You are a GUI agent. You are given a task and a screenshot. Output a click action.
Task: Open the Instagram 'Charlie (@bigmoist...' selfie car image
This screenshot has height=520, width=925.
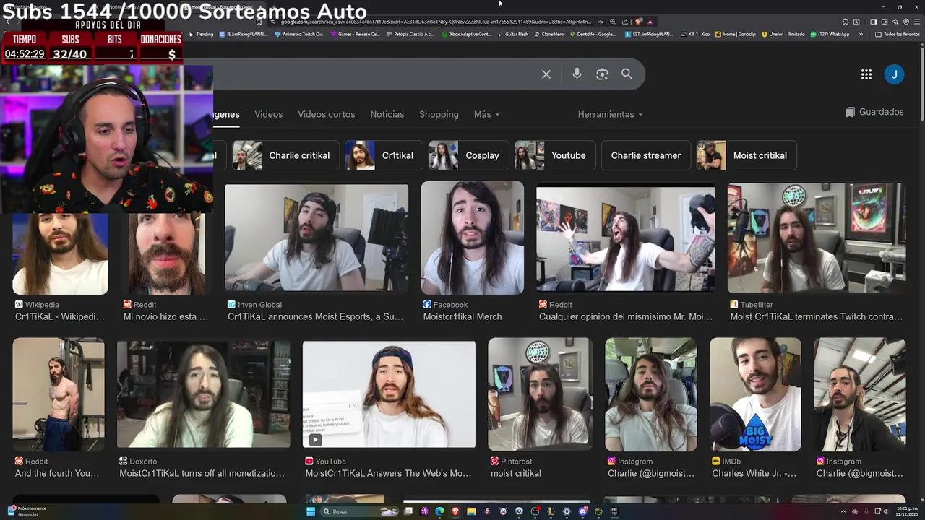tap(651, 394)
